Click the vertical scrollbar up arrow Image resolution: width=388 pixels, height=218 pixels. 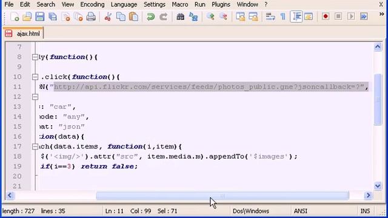tap(378, 47)
